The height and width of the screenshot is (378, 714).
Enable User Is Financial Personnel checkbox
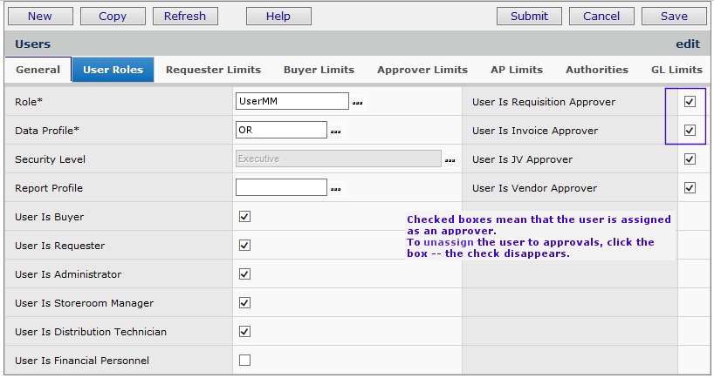click(x=244, y=360)
